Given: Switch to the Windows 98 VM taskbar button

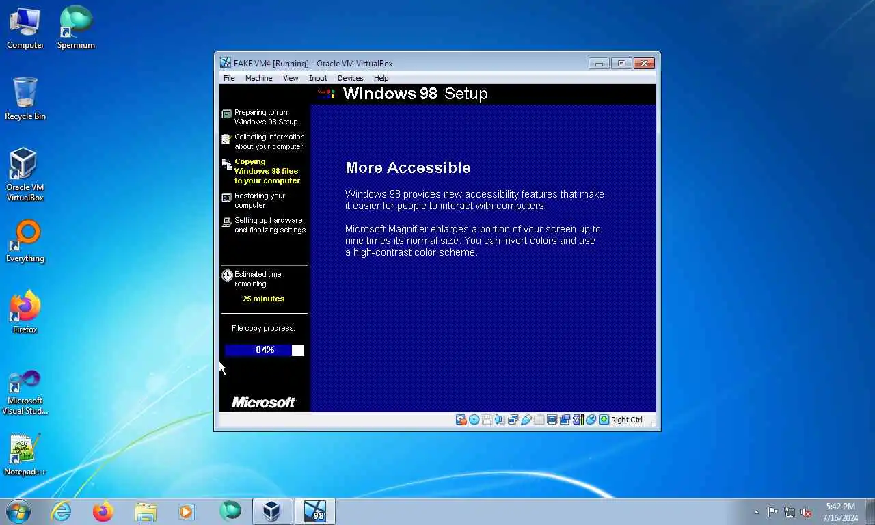Looking at the screenshot, I should [314, 511].
